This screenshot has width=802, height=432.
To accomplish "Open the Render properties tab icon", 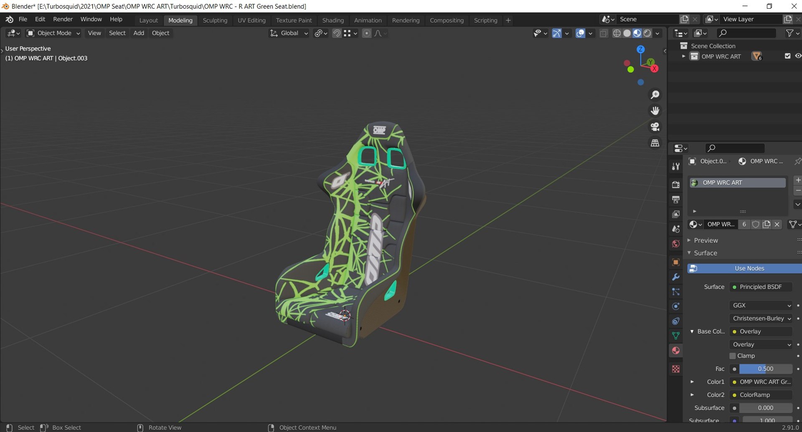I will point(675,184).
